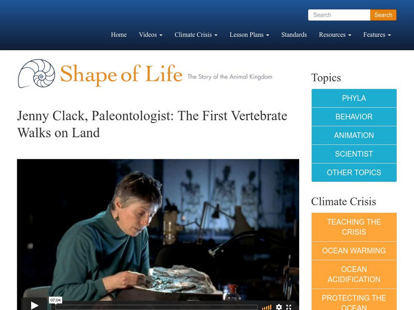The width and height of the screenshot is (414, 310).
Task: Click the video progress bar
Action: click(155, 307)
